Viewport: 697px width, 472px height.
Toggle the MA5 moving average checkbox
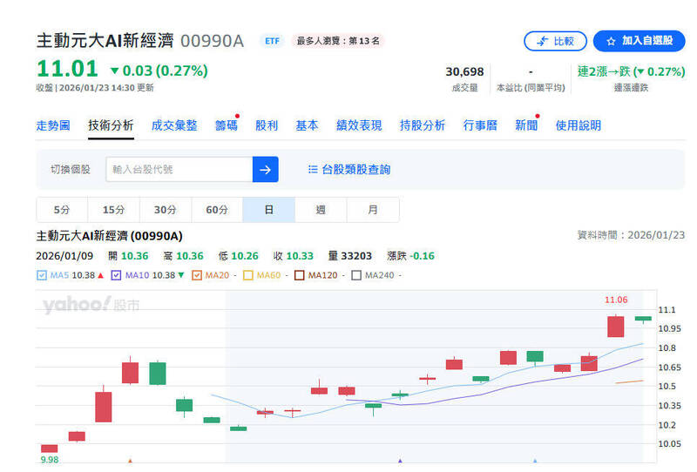(41, 275)
